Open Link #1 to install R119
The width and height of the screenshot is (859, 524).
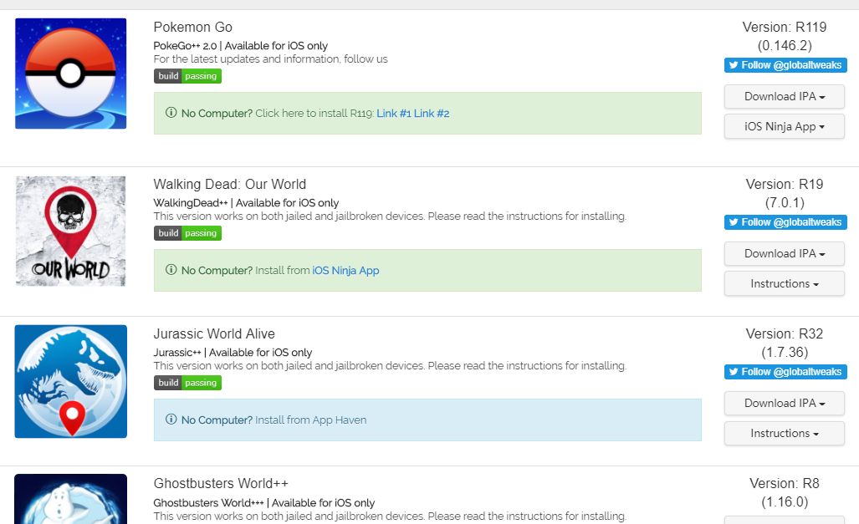[393, 114]
